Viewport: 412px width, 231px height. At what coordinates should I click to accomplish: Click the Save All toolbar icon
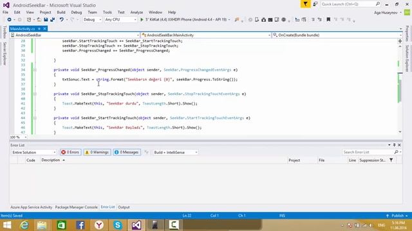click(x=53, y=20)
